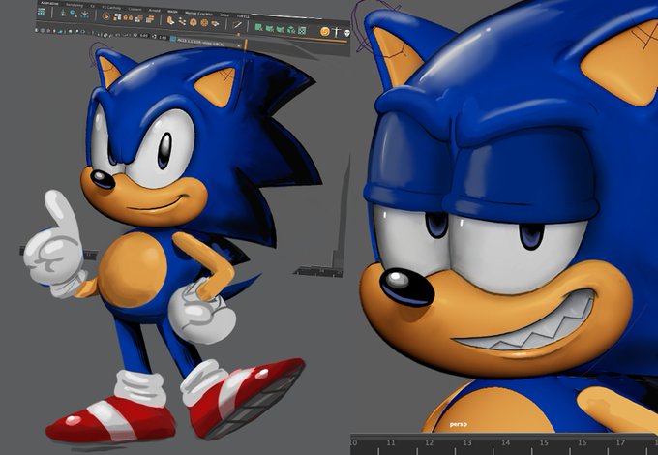Click the gamma value field showing 1.00
Viewport: 658px width, 455px height.
[163, 38]
